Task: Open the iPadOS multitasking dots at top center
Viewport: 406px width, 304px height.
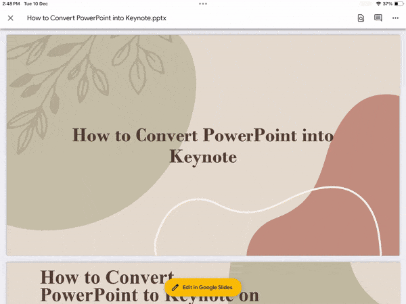Action: click(x=203, y=3)
